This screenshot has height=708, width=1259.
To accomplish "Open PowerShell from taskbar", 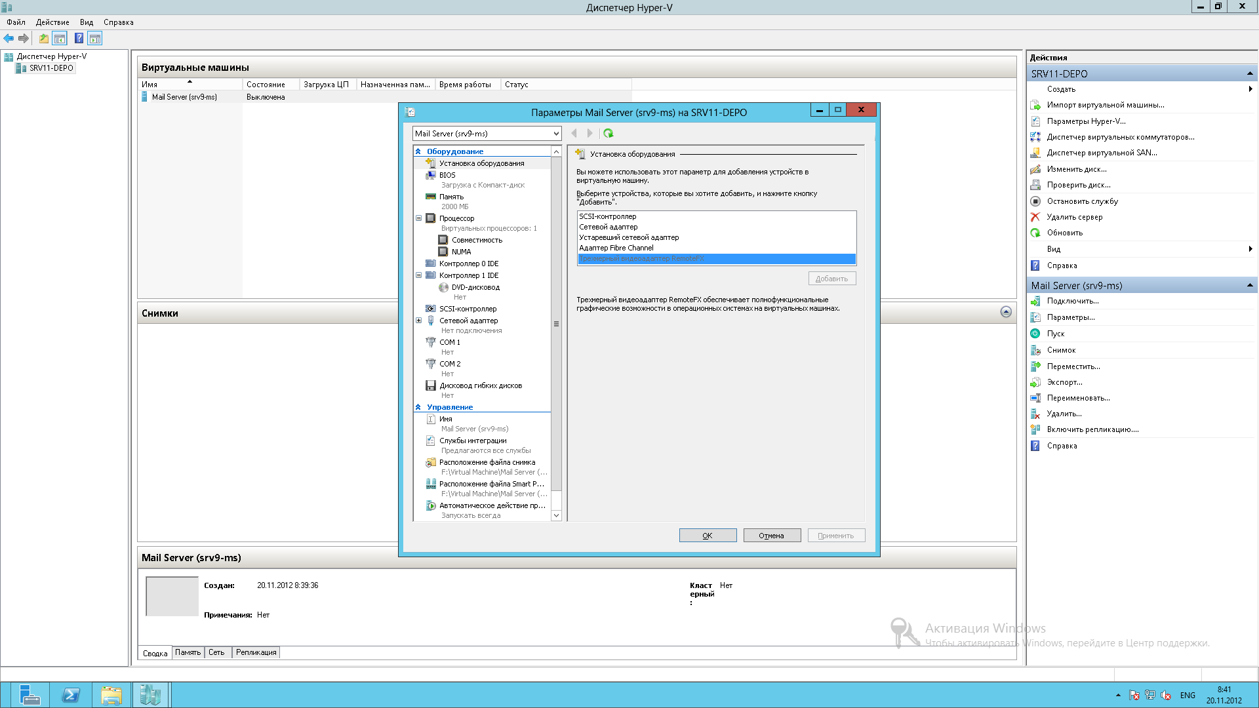I will click(x=71, y=695).
